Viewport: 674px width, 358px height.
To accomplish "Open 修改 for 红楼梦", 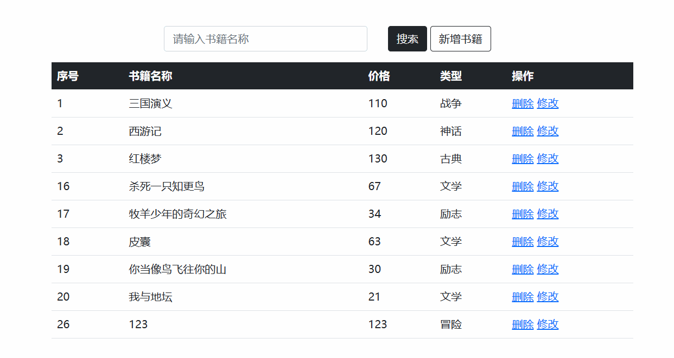I will coord(548,159).
